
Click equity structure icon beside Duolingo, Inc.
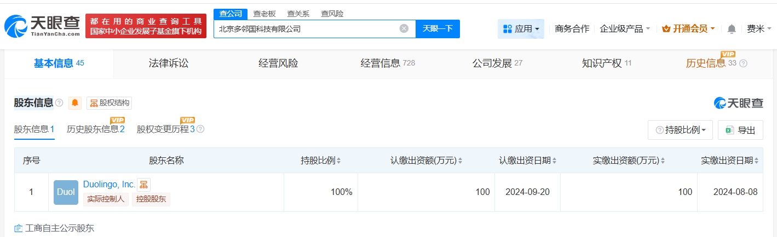[x=143, y=185]
